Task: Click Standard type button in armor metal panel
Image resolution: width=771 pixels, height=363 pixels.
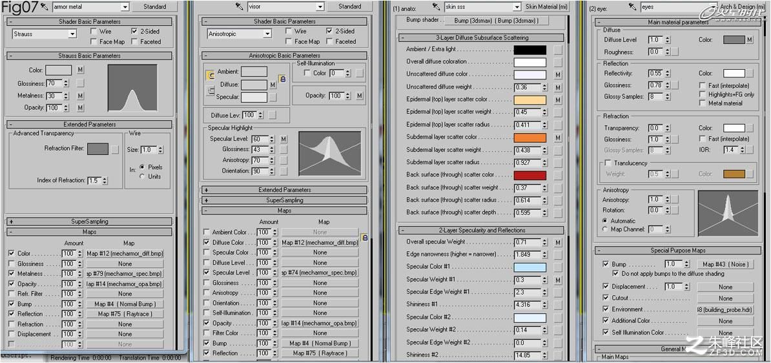Action: (155, 7)
